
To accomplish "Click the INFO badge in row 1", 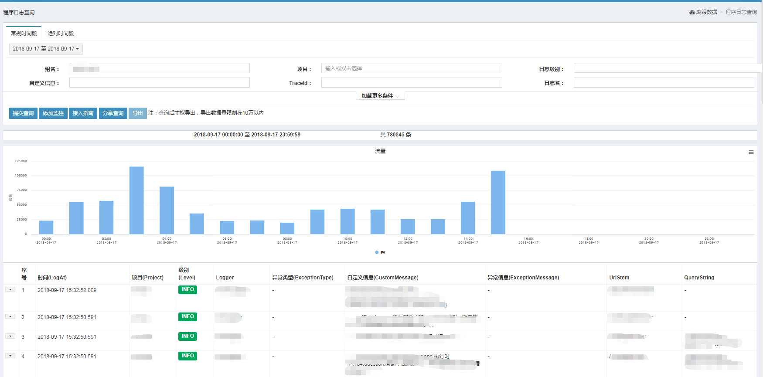I will (187, 290).
